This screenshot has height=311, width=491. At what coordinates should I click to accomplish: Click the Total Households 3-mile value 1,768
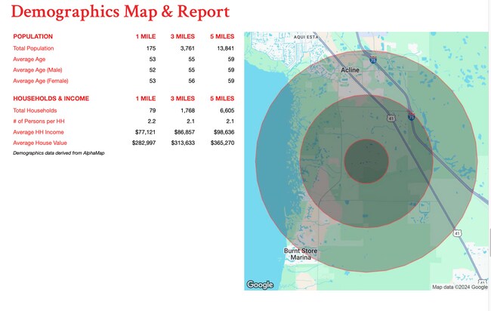(x=185, y=110)
